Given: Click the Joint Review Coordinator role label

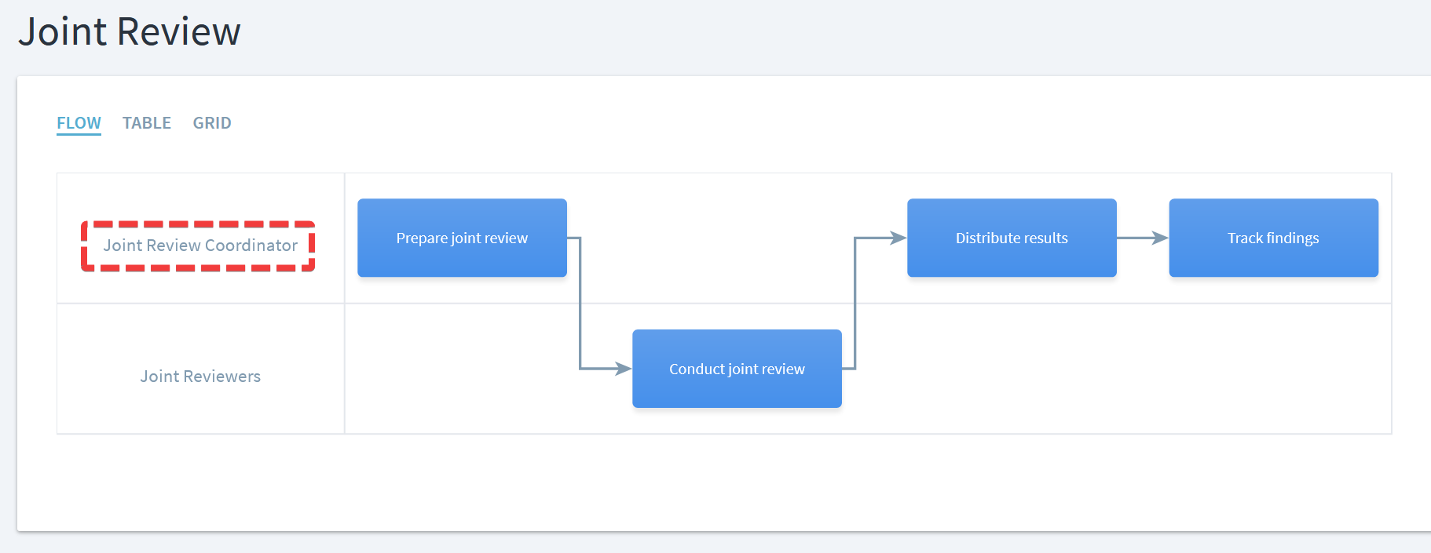Looking at the screenshot, I should [200, 246].
